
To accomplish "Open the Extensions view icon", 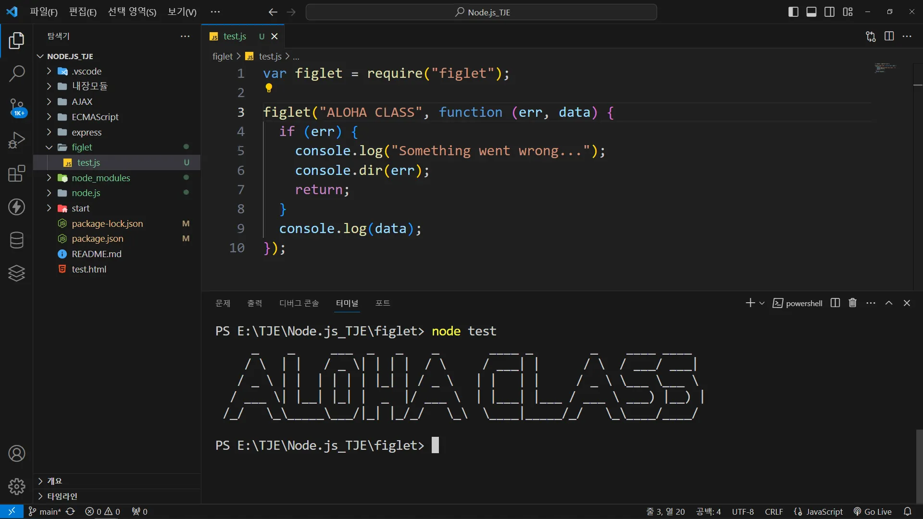I will coord(17,173).
